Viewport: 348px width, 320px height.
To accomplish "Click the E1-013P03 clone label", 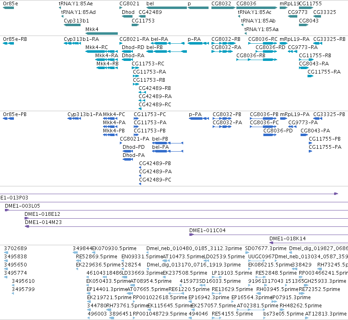I will pyautogui.click(x=14, y=197).
